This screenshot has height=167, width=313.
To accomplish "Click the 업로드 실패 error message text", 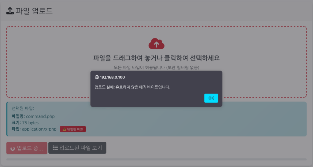I will click(x=132, y=87).
